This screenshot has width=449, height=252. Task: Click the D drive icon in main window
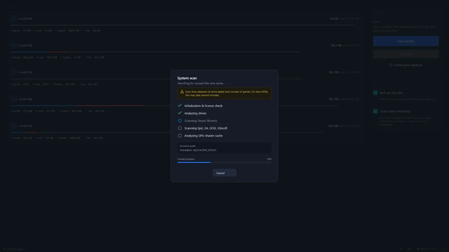13,45
